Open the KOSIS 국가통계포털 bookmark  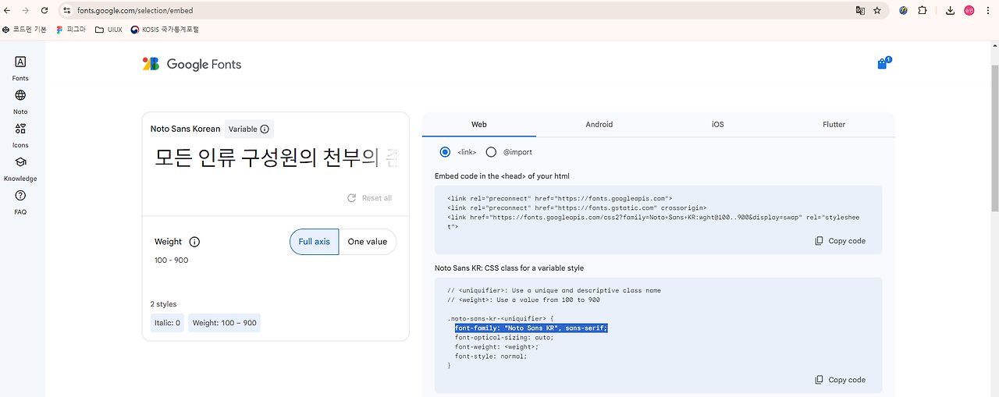(165, 30)
